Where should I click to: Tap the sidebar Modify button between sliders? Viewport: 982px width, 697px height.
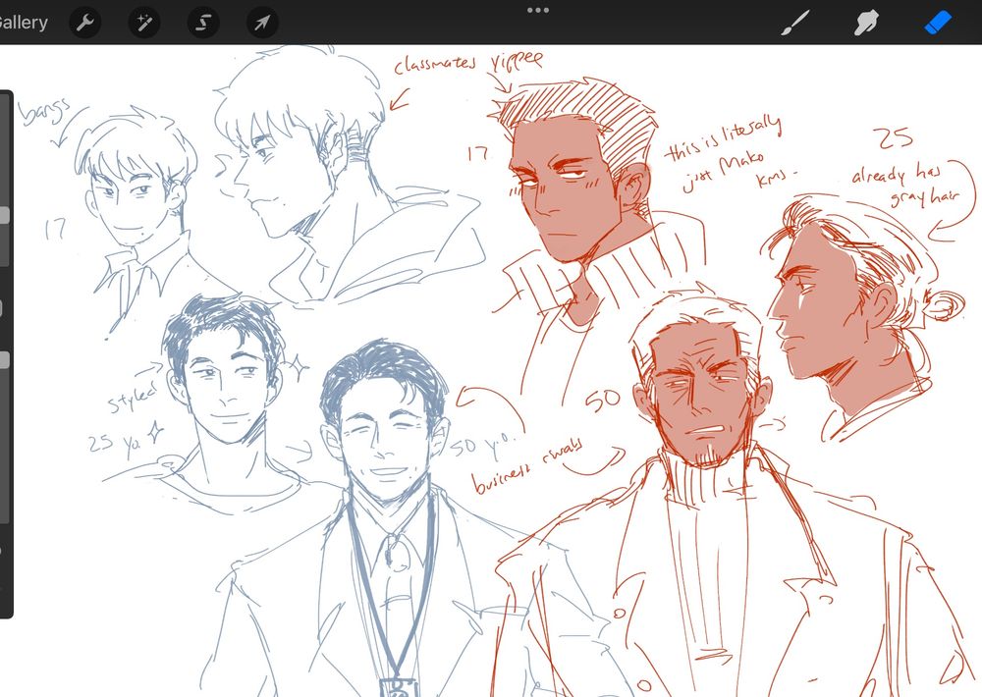tap(3, 307)
